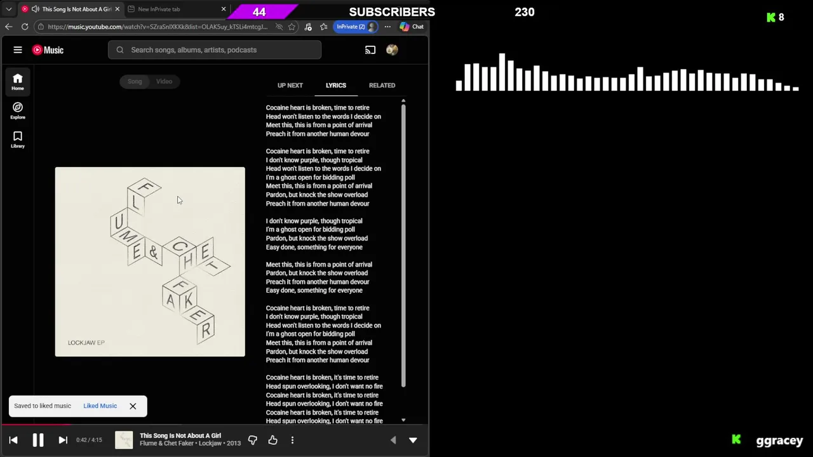The height and width of the screenshot is (457, 813).
Task: Toggle to Song mode
Action: [135, 81]
